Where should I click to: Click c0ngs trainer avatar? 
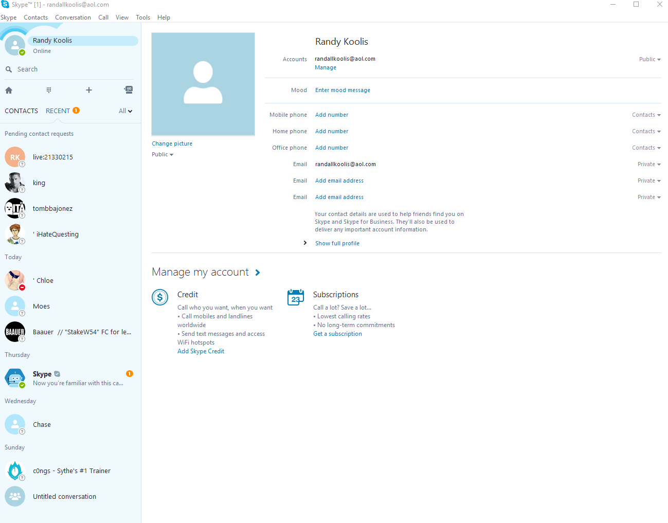point(15,471)
